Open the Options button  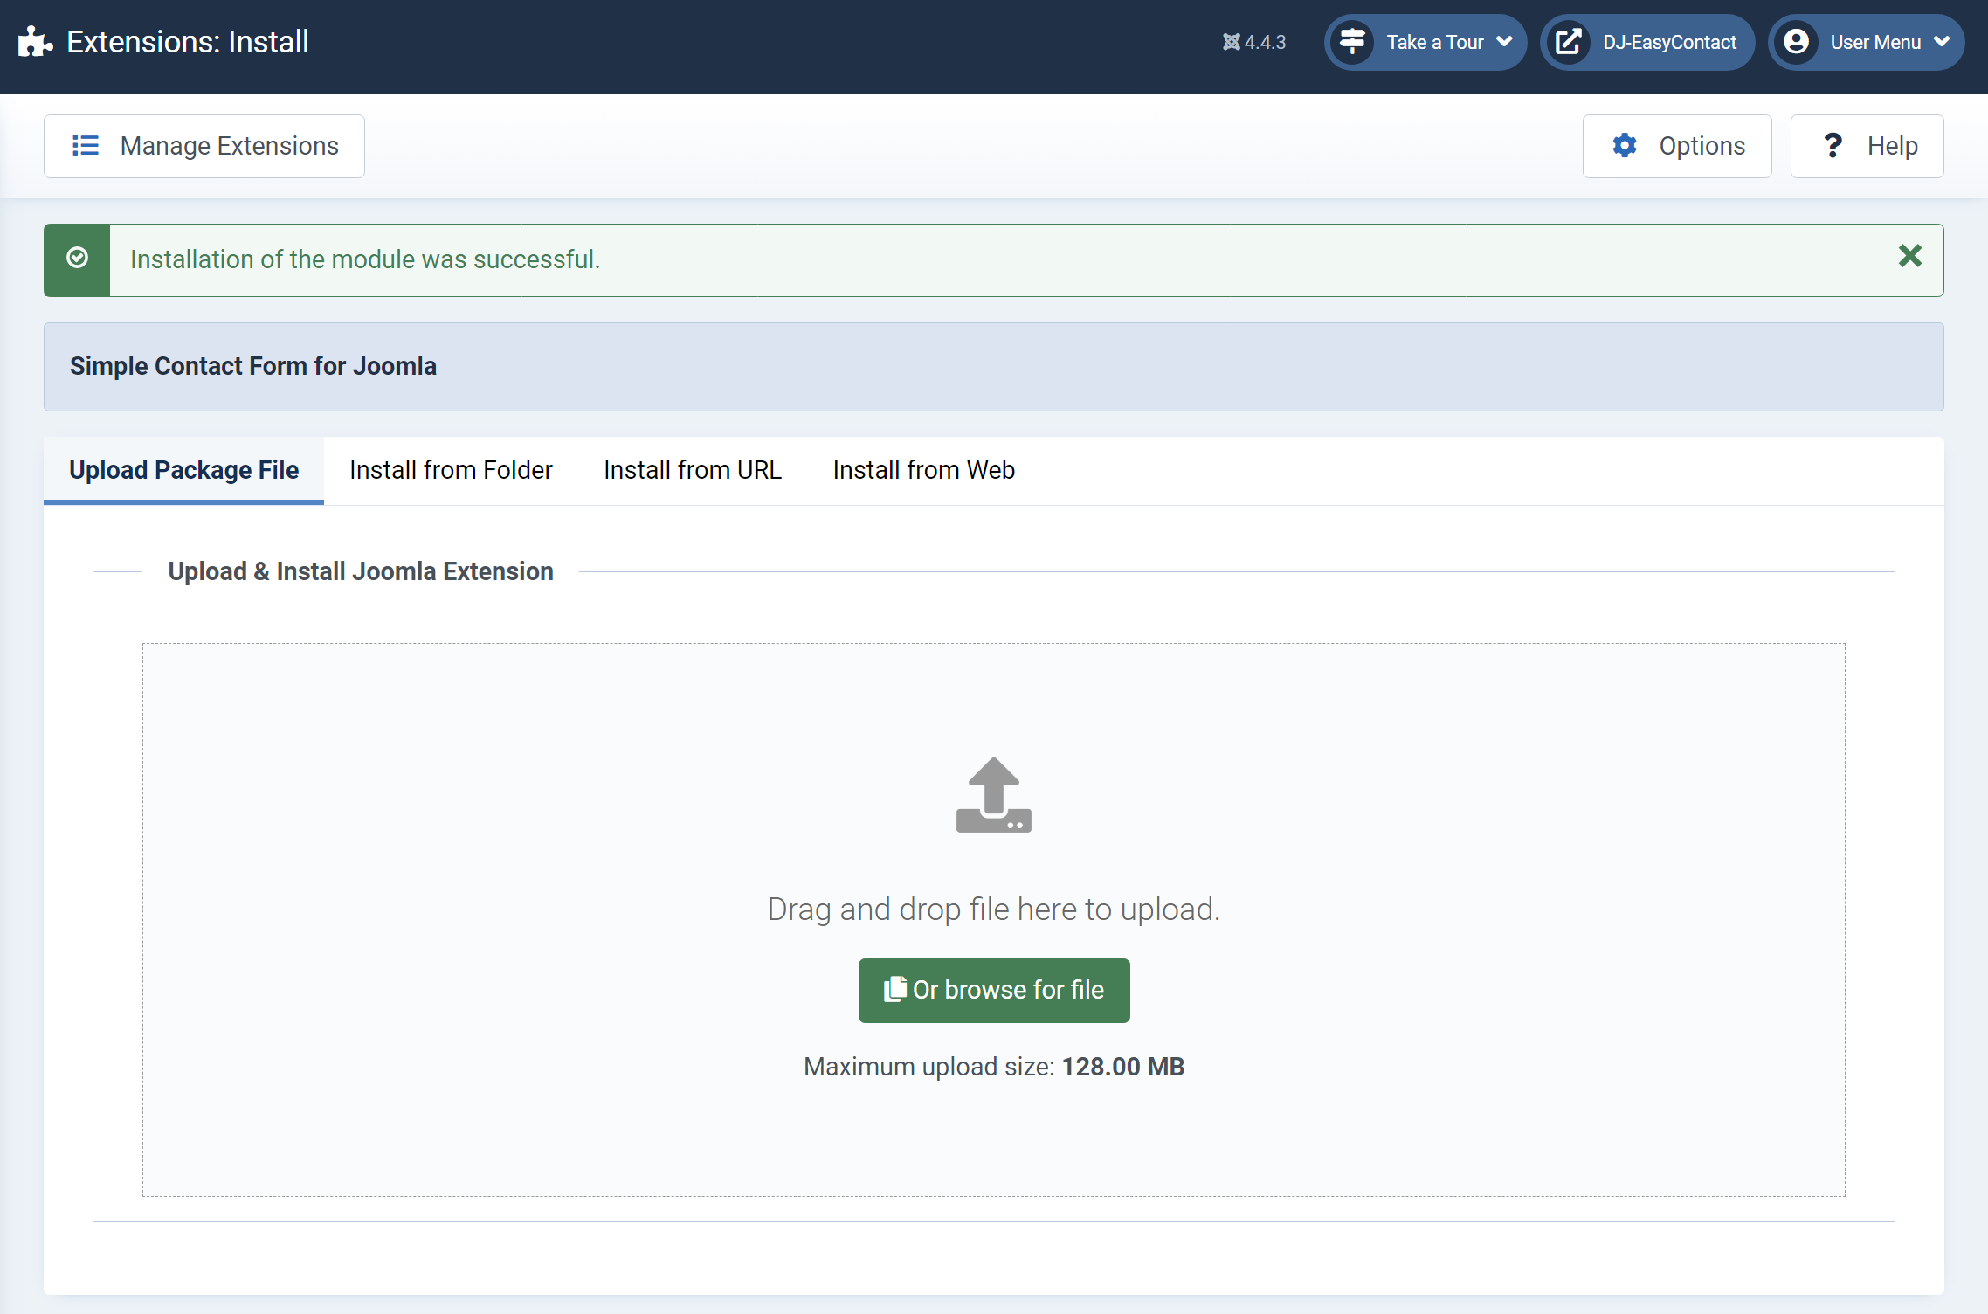1677,146
